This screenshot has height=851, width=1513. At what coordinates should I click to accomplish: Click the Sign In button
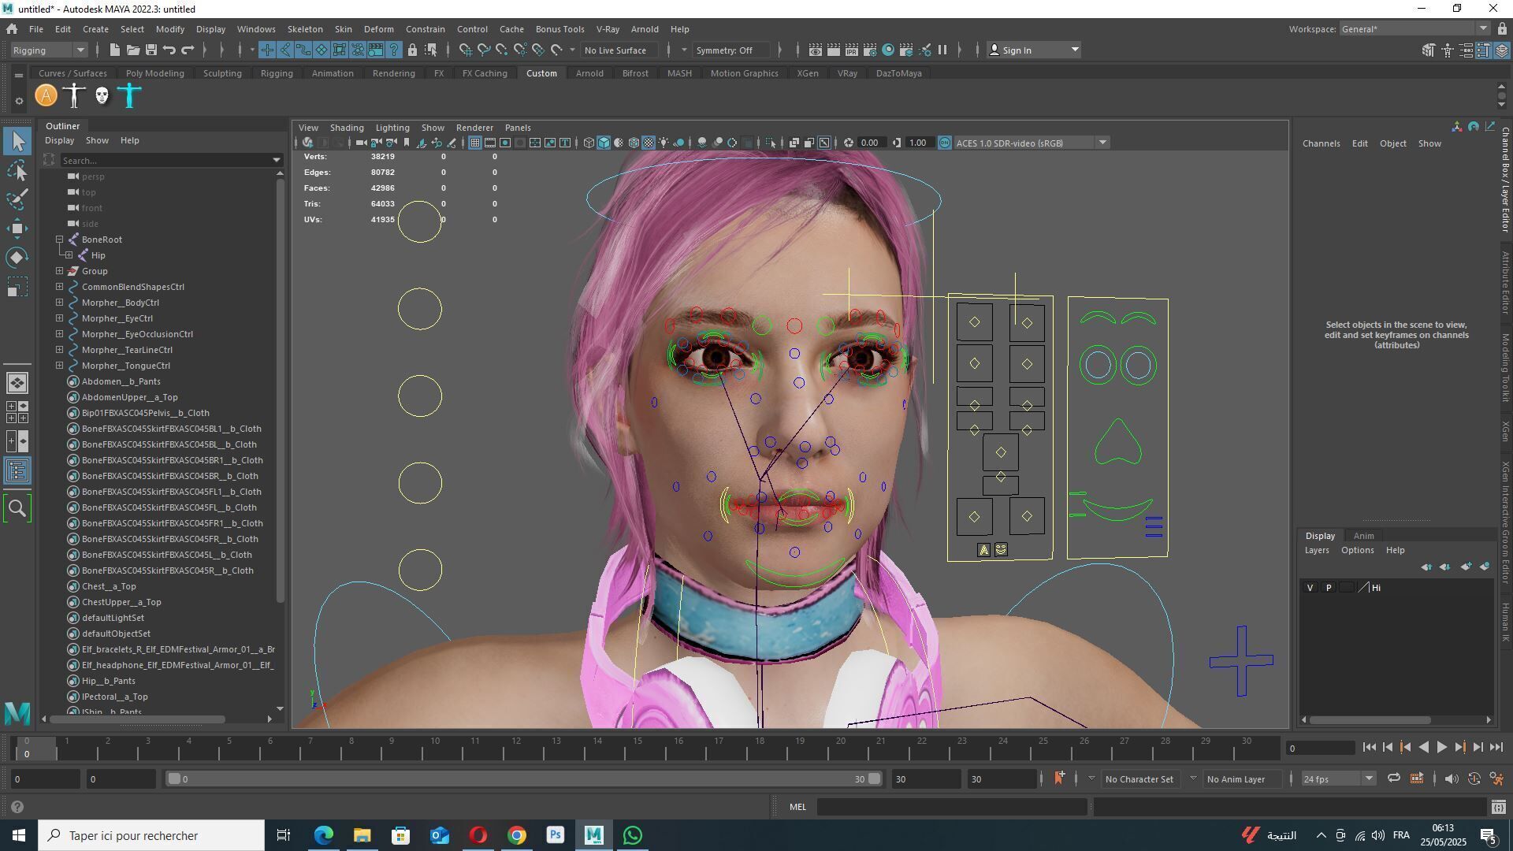pyautogui.click(x=1017, y=50)
